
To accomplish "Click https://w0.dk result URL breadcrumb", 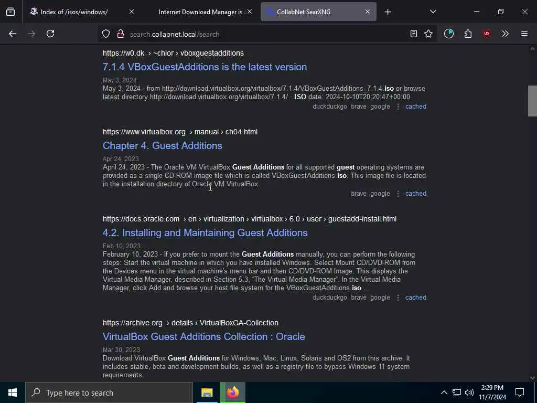I will [173, 53].
